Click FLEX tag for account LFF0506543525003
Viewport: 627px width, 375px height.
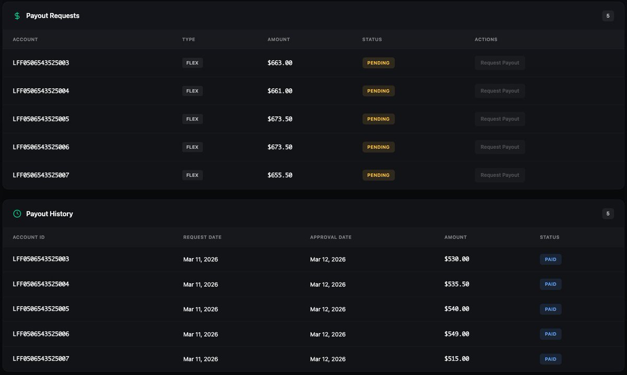point(192,63)
